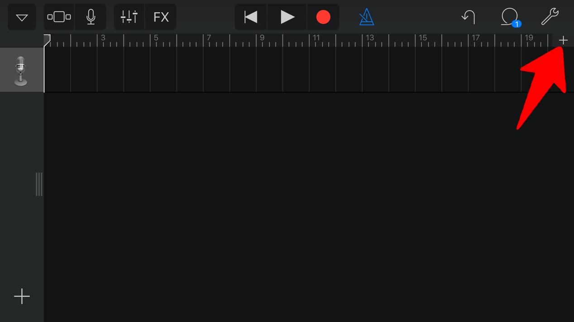Open the Loop Browser
Image resolution: width=574 pixels, height=322 pixels.
tap(510, 17)
